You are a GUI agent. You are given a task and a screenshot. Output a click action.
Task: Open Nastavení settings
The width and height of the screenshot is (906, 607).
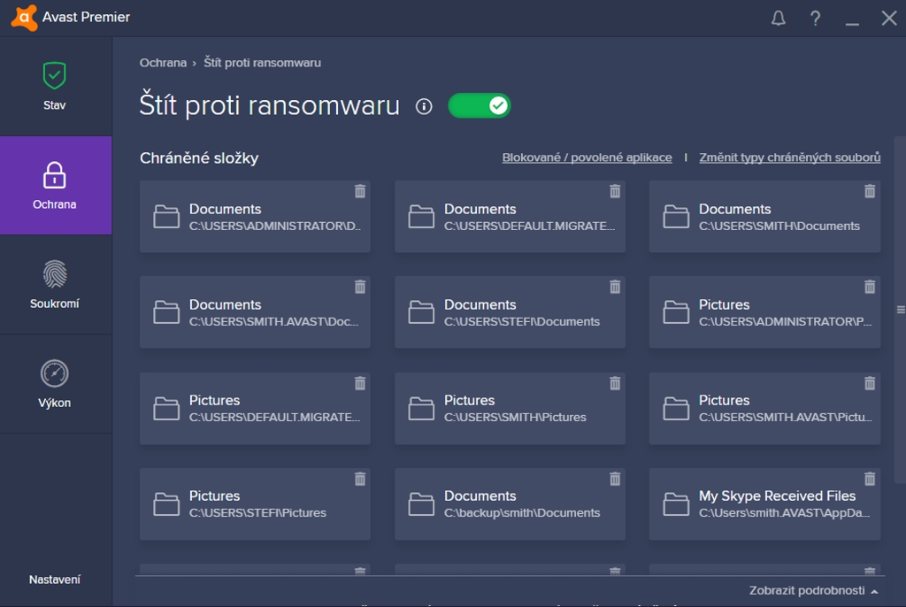[55, 580]
